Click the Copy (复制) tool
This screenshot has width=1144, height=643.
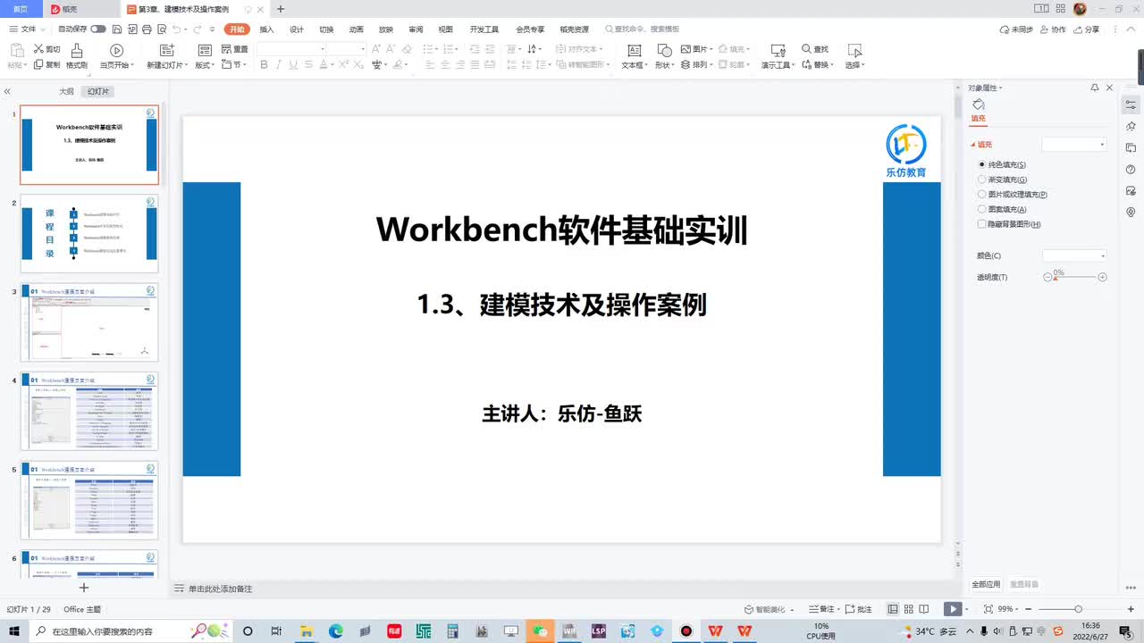click(x=46, y=64)
